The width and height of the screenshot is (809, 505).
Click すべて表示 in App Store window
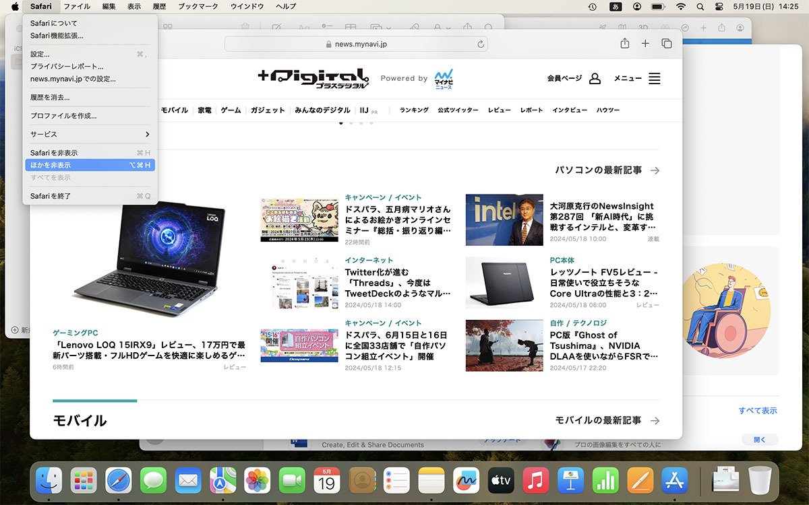tap(758, 410)
